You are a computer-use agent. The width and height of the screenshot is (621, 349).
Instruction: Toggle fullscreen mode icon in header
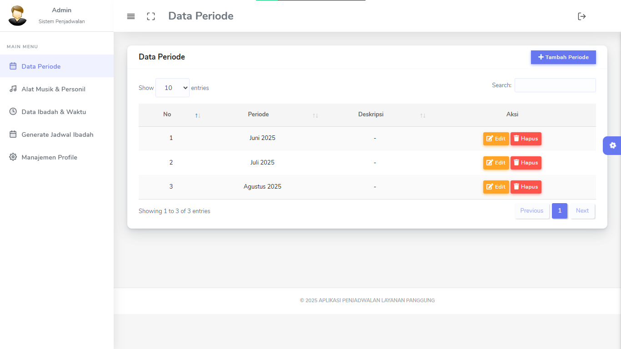point(151,16)
